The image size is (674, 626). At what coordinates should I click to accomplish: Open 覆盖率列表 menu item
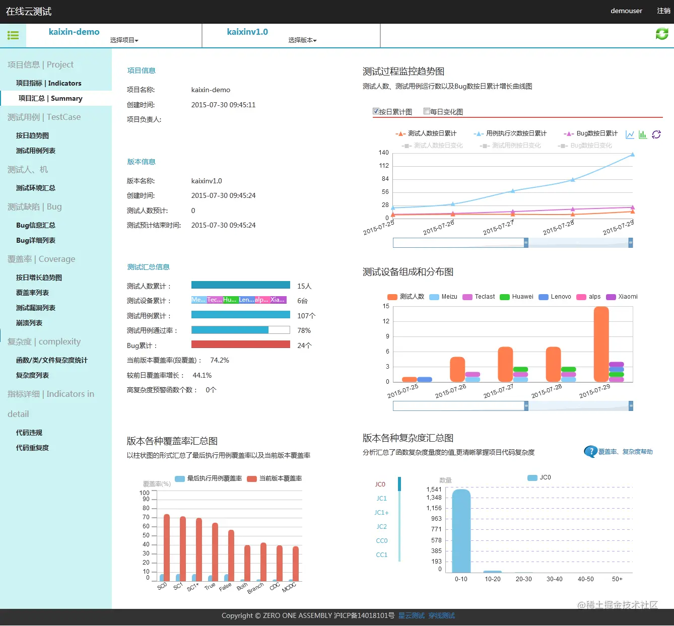32,293
